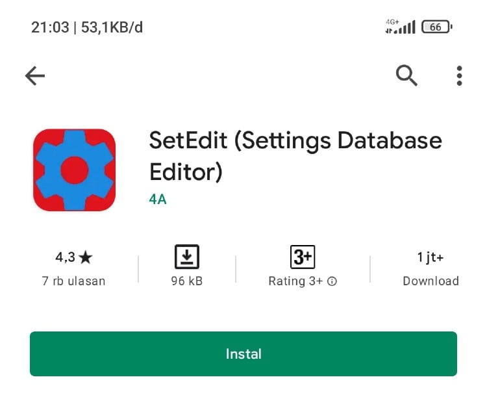The height and width of the screenshot is (401, 487).
Task: Tap the battery indicator in status bar
Action: (436, 27)
